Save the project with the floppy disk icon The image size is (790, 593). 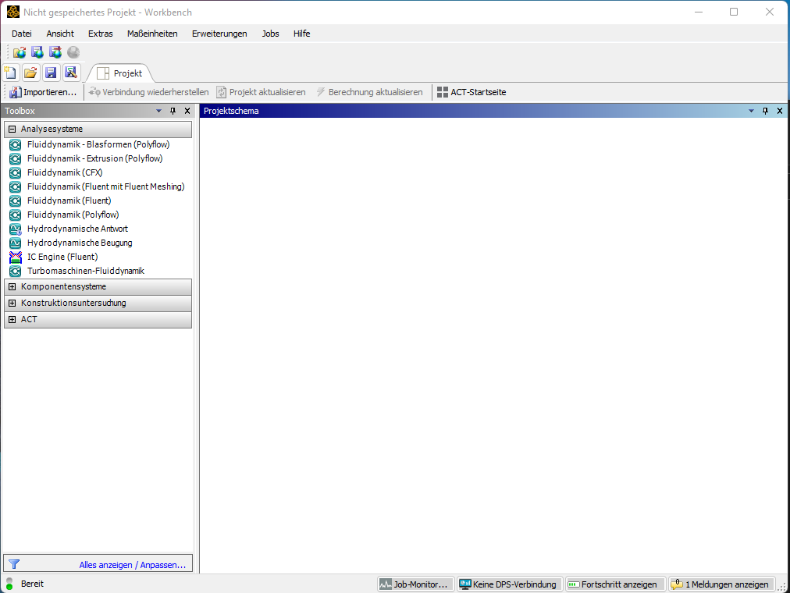51,73
